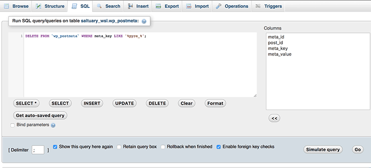371x168 pixels.
Task: Click the Export tab icon
Action: (x=158, y=6)
